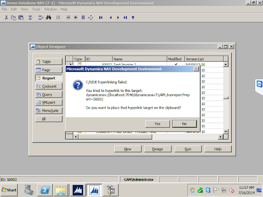The image size is (263, 197).
Task: Go to first record arrow icon
Action: 101,17
